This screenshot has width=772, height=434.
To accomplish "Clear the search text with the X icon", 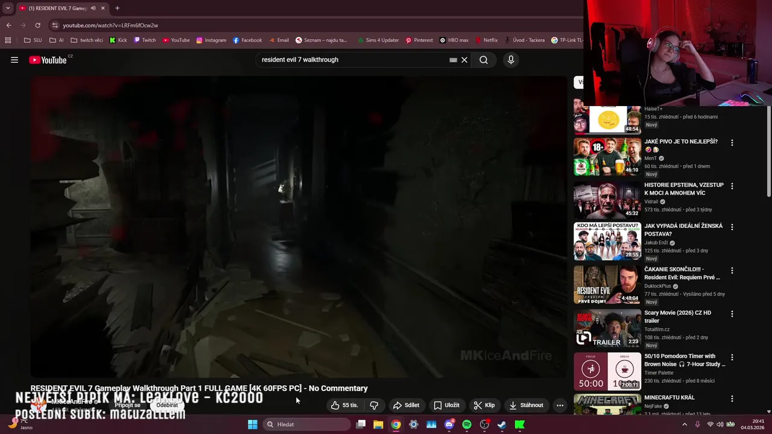I will 464,60.
